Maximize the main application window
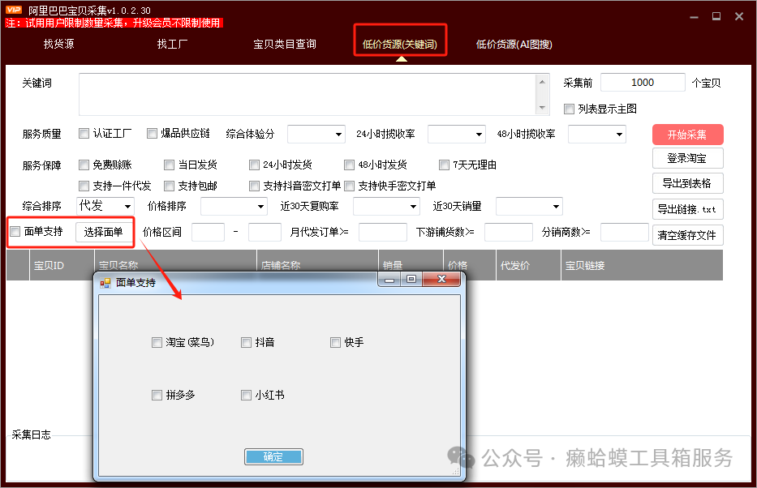 coord(716,16)
